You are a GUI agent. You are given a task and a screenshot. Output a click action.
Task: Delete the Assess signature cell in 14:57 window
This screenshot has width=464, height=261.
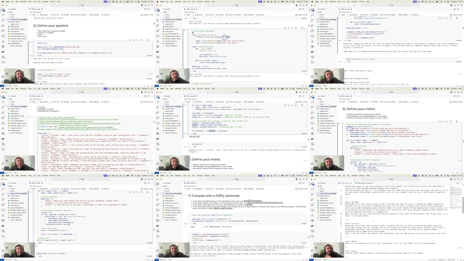point(457,121)
